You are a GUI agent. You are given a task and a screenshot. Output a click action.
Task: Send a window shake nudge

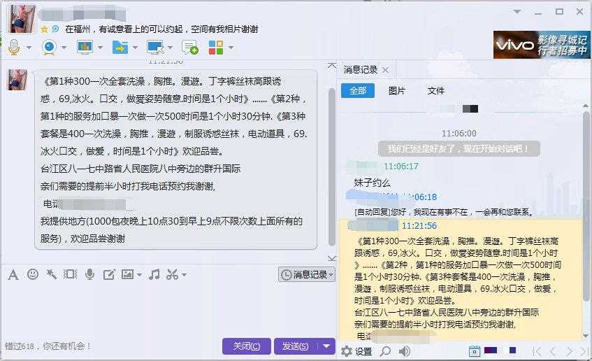click(x=70, y=274)
